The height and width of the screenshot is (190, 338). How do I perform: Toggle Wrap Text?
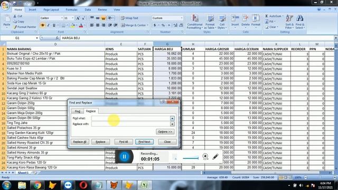129,18
